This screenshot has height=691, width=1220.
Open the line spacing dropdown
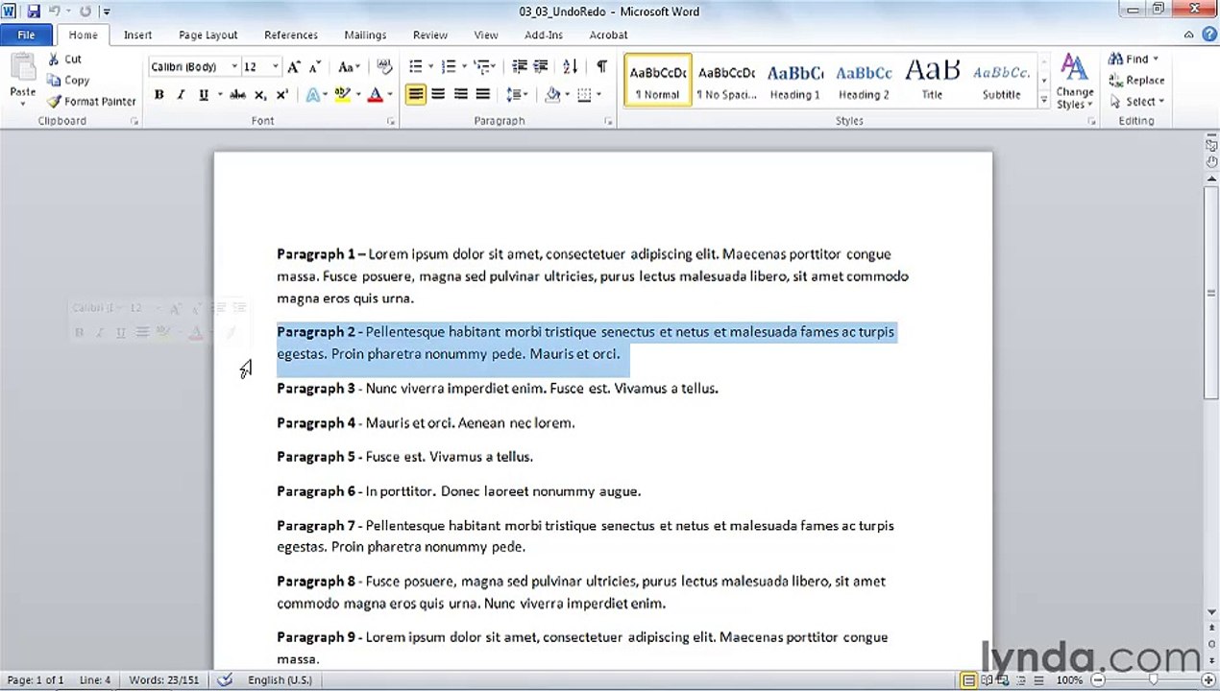(x=517, y=94)
